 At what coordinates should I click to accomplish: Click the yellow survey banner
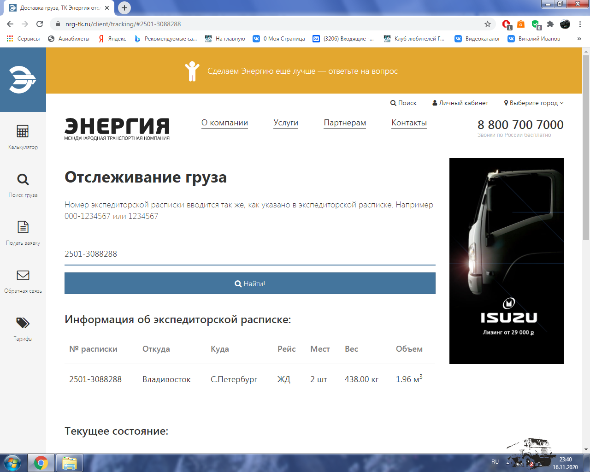pos(314,71)
